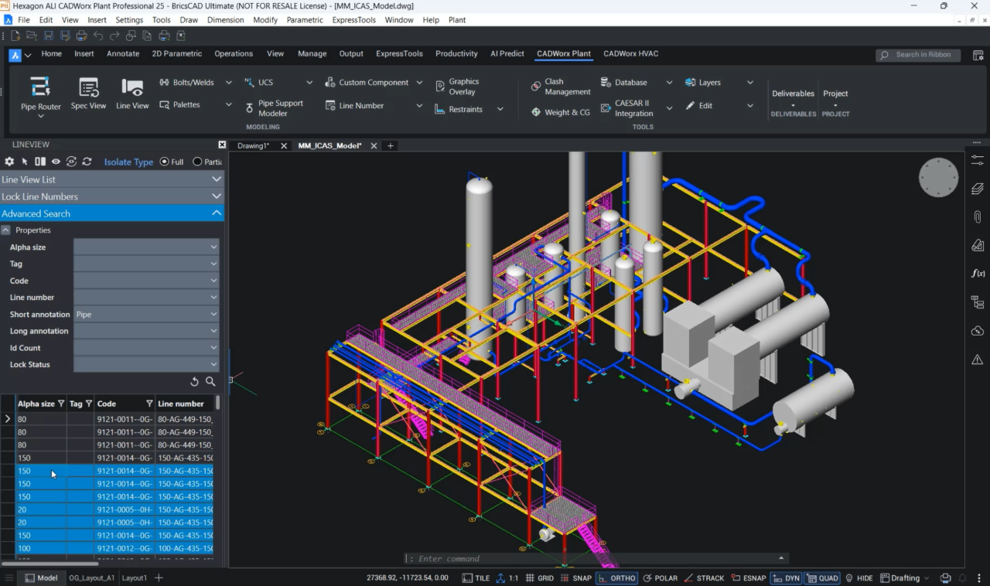Screen dimensions: 990x586
Task: Toggle ORTHO mode in status bar
Action: 616,577
